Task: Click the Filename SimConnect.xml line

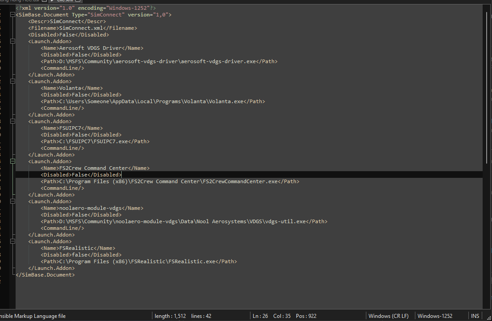Action: coord(82,28)
